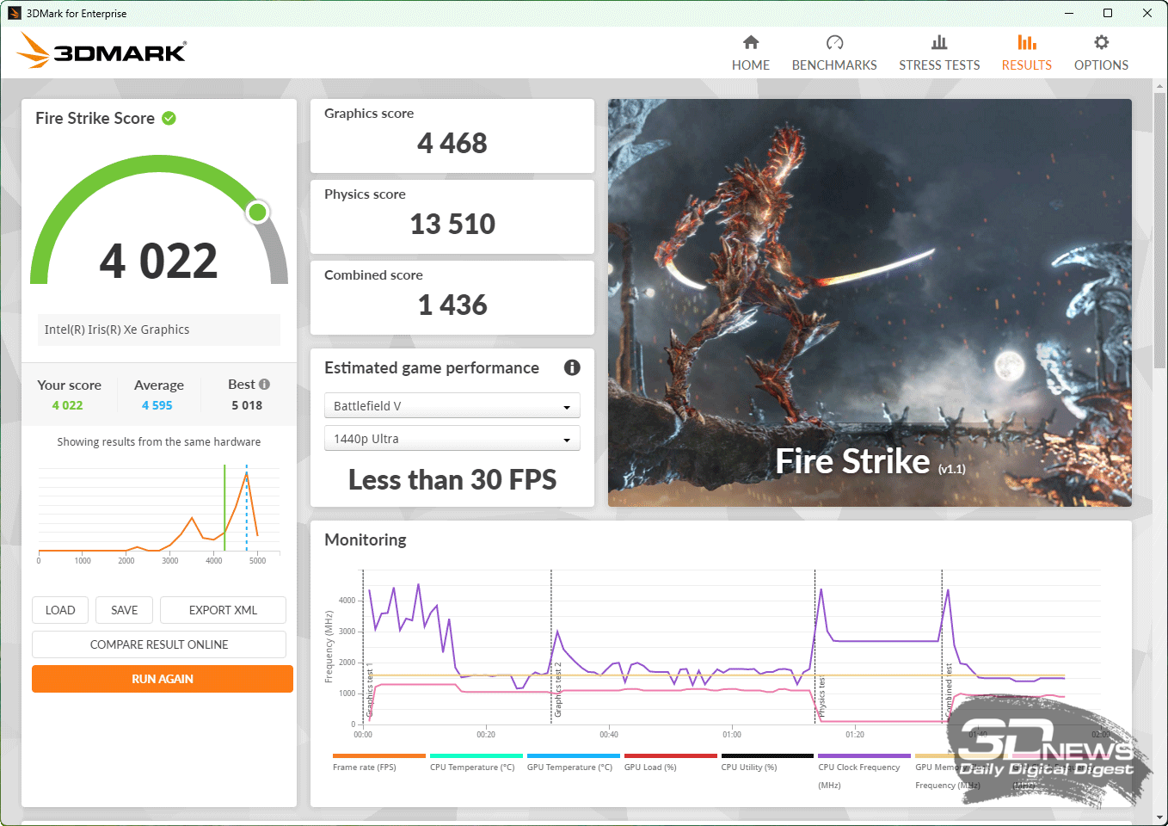Click Combined score value 1 436
Screen dimensions: 1168x826
tap(452, 305)
